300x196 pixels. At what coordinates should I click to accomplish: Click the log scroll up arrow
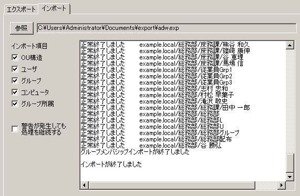[289, 45]
